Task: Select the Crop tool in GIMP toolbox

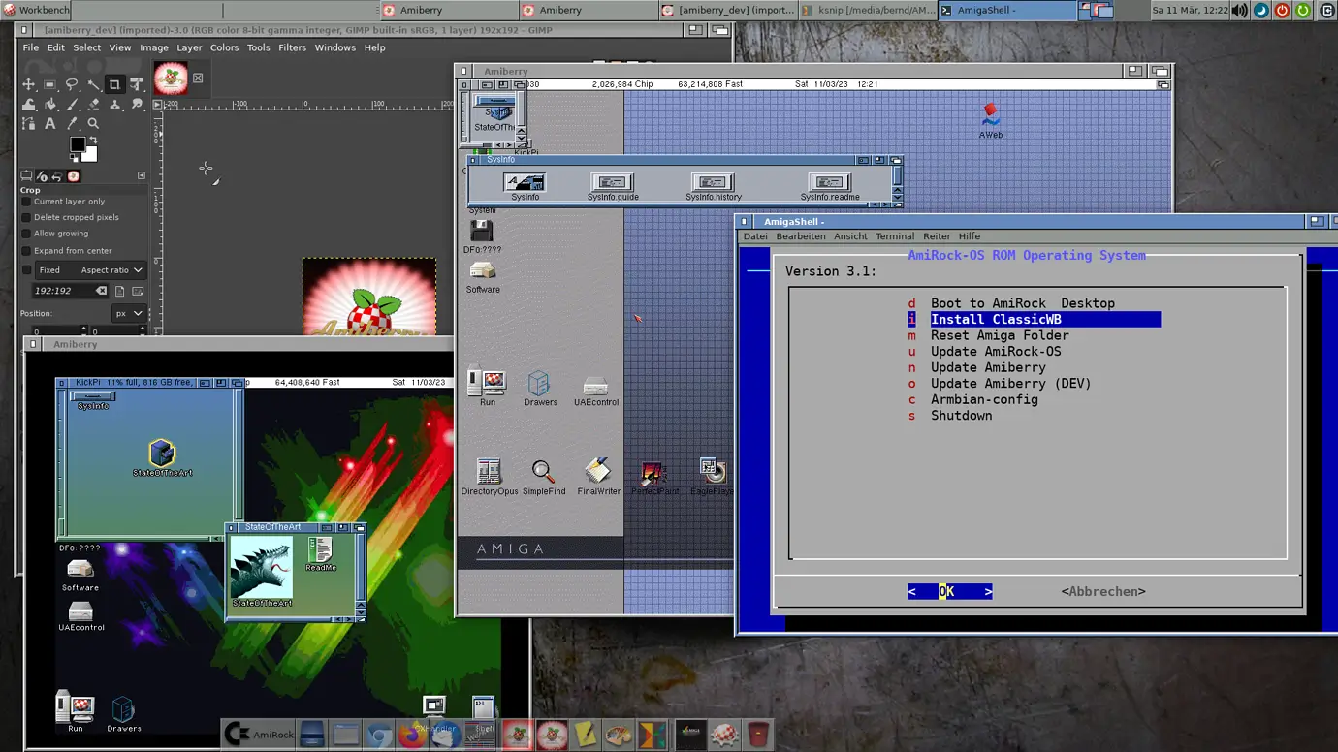Action: pos(114,84)
